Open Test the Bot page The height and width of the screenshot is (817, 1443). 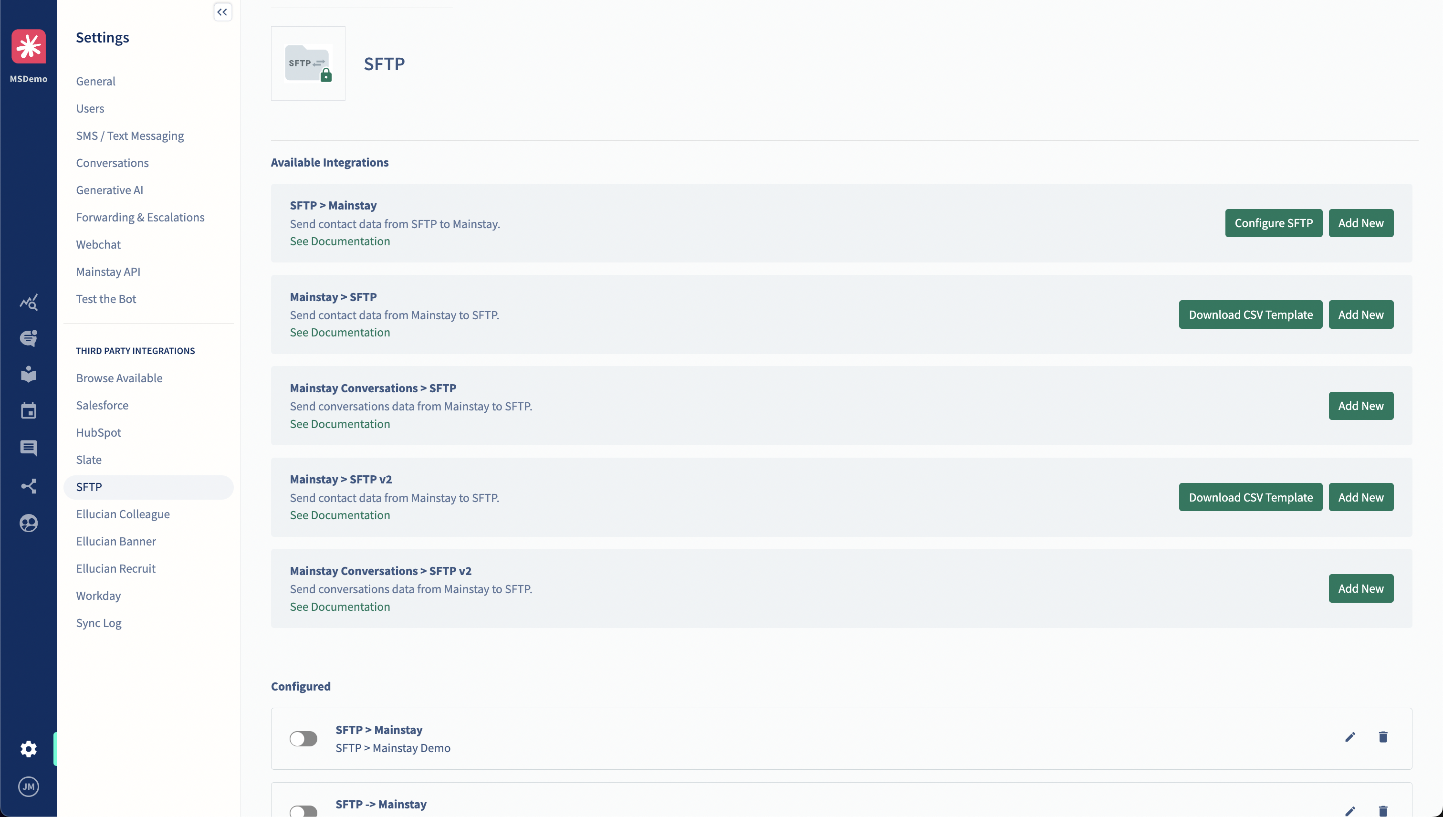coord(106,299)
